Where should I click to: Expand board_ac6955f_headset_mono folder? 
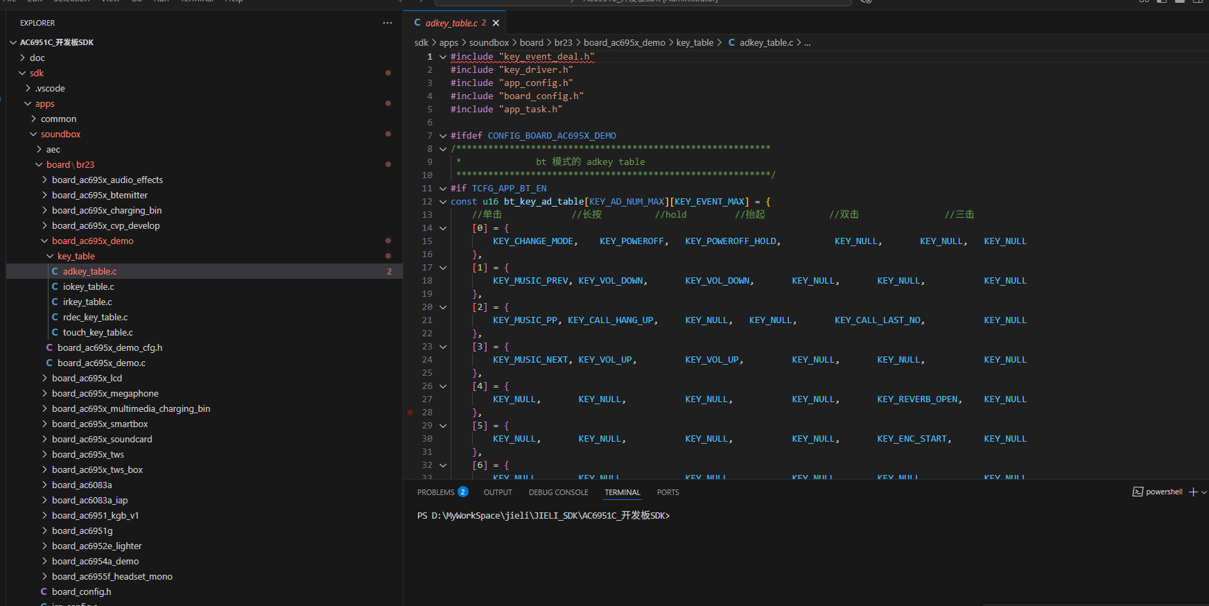point(44,576)
